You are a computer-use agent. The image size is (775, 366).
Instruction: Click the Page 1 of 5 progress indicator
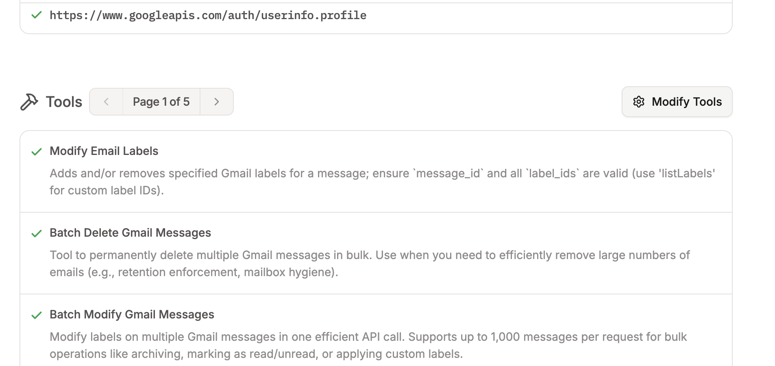pyautogui.click(x=161, y=102)
